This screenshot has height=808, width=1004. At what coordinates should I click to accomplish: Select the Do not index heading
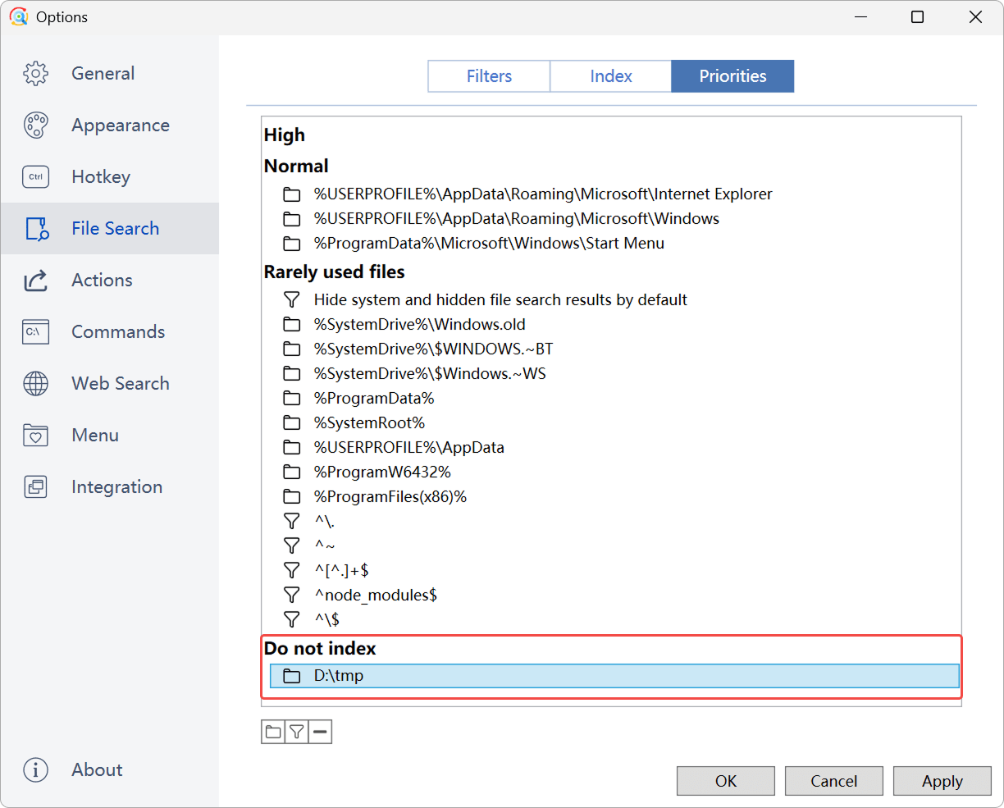point(320,649)
